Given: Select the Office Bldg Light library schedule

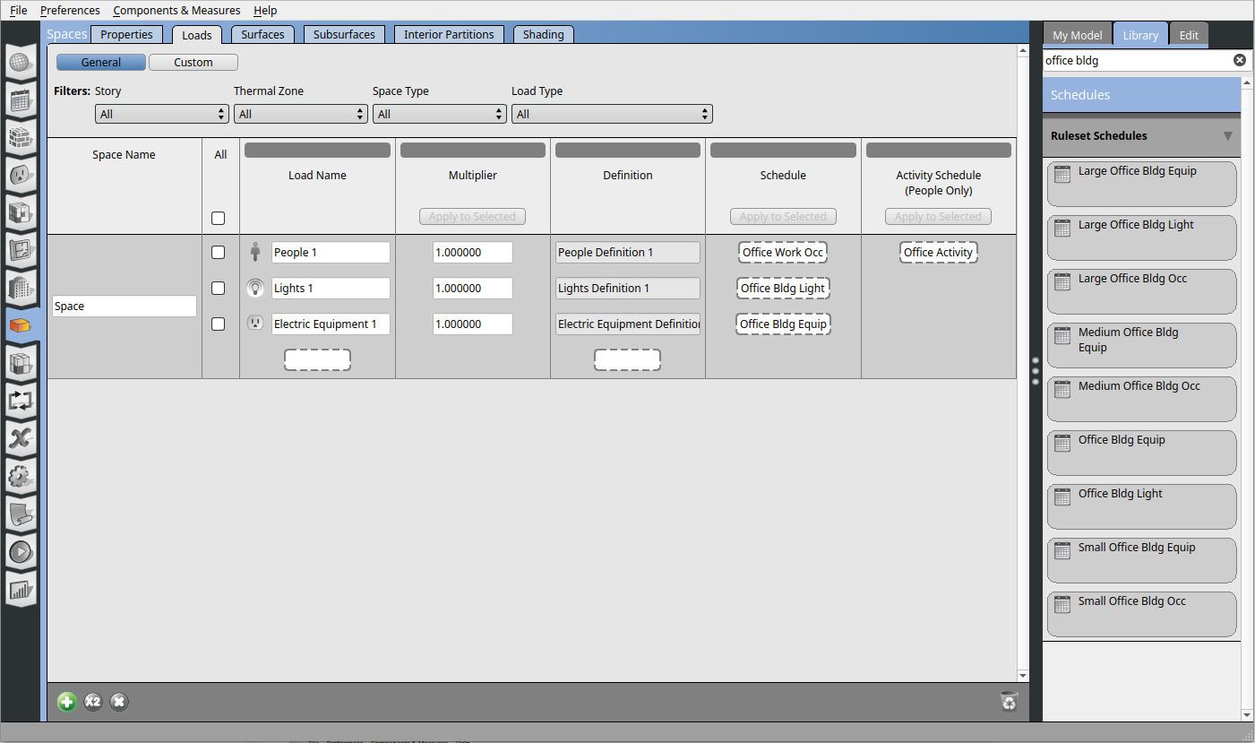Looking at the screenshot, I should click(1141, 505).
